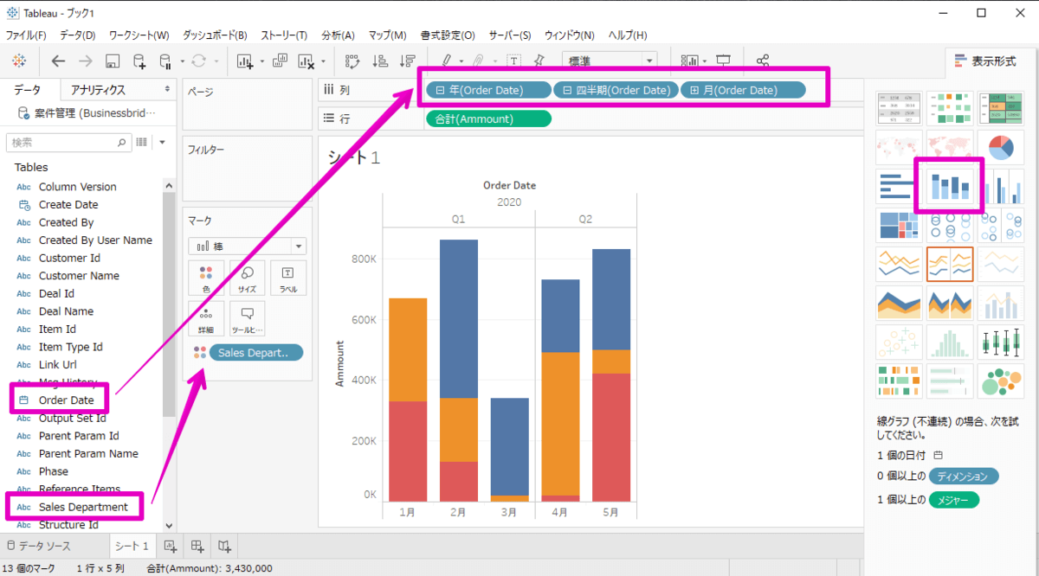This screenshot has width=1039, height=576.
Task: Open the Worksheet menu
Action: pos(139,35)
